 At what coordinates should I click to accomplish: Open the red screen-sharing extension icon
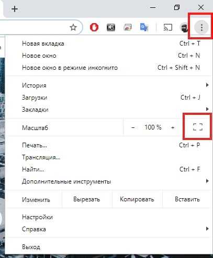(x=128, y=28)
